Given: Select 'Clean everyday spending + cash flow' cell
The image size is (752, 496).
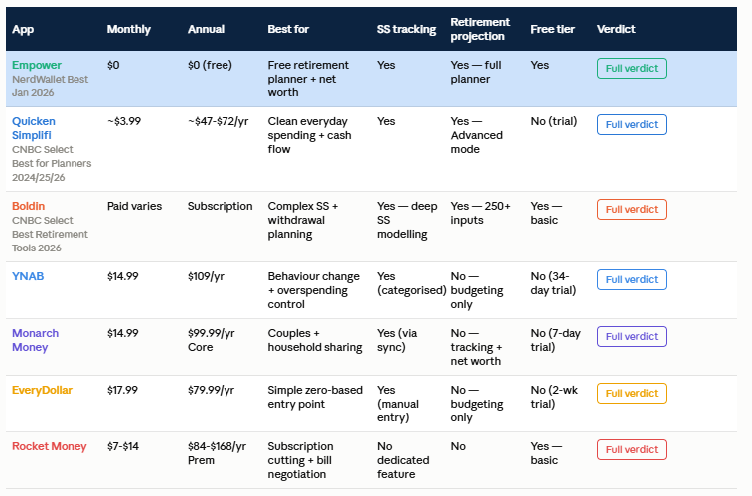Looking at the screenshot, I should 309,135.
